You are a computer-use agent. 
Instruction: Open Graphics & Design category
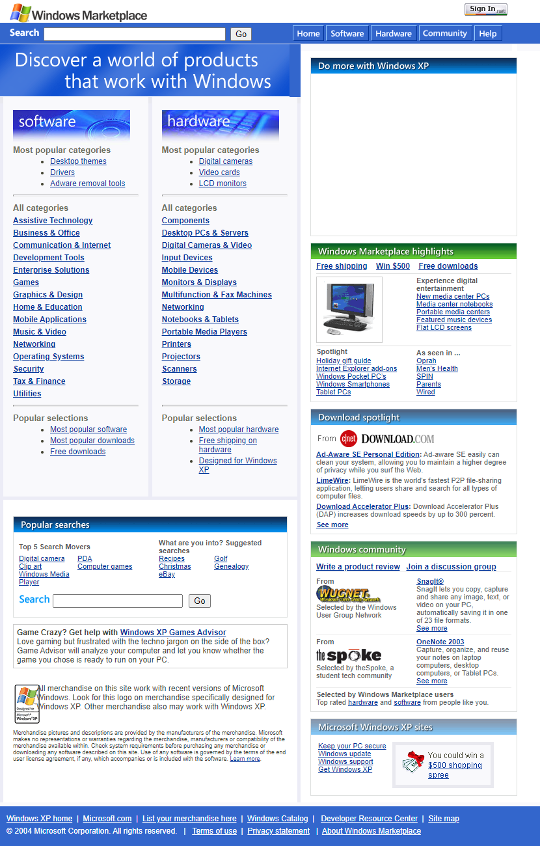(x=48, y=295)
